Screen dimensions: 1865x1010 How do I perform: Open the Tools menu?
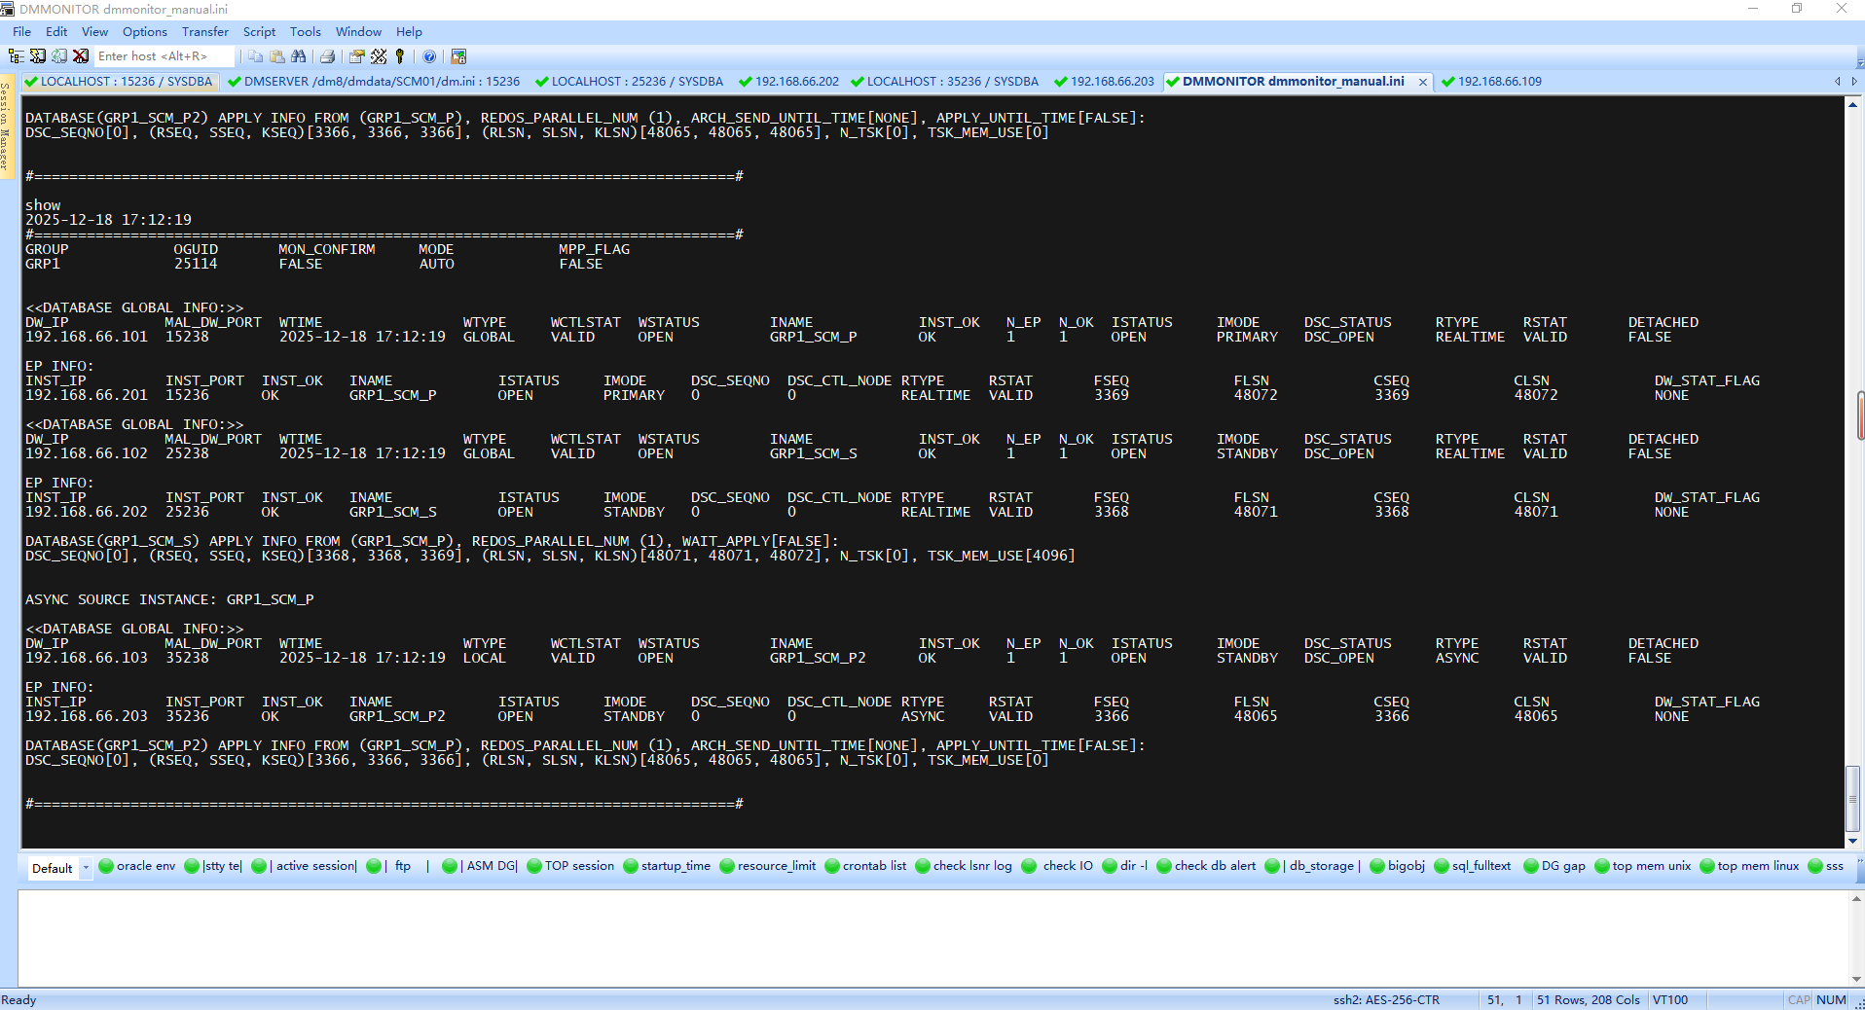[305, 32]
